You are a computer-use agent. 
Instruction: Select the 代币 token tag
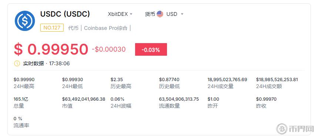pyautogui.click(x=73, y=28)
